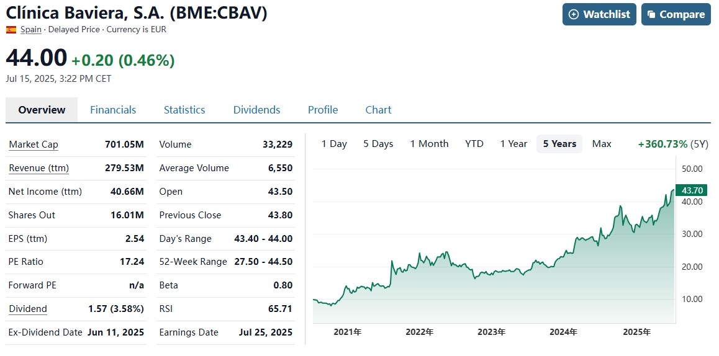
Task: Set chart range to YTD
Action: [474, 144]
